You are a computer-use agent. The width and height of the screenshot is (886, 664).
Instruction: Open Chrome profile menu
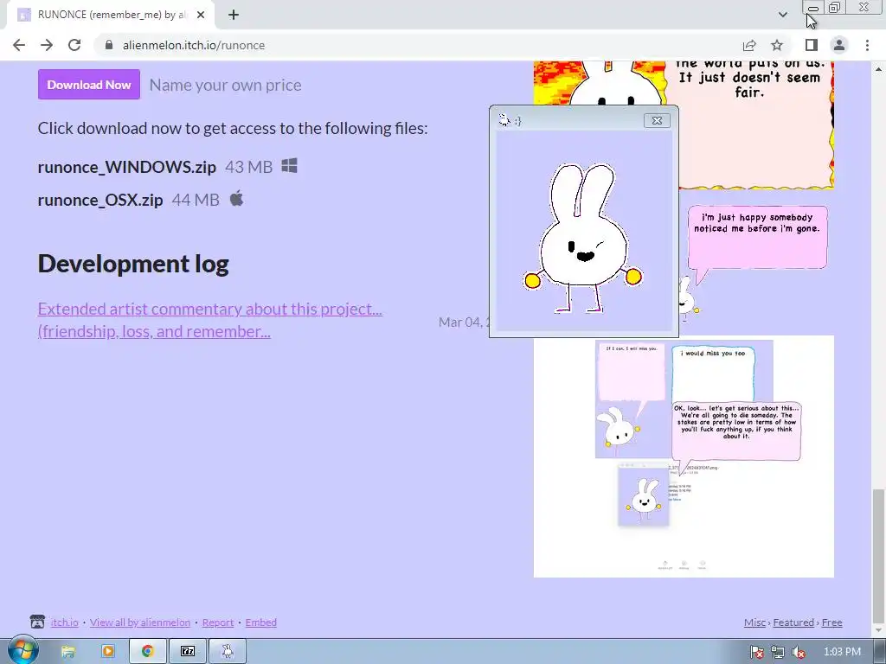[x=839, y=45]
